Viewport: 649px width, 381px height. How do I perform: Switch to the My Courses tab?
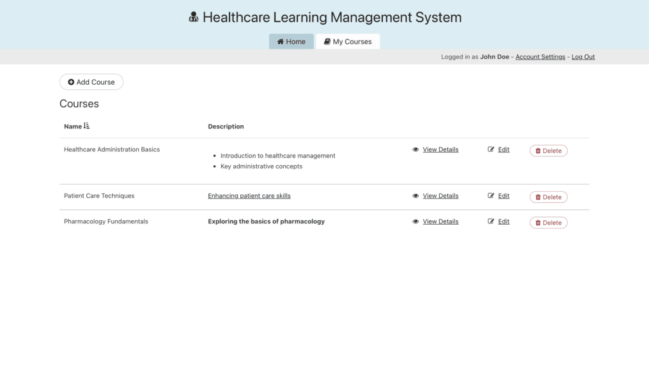click(x=348, y=42)
